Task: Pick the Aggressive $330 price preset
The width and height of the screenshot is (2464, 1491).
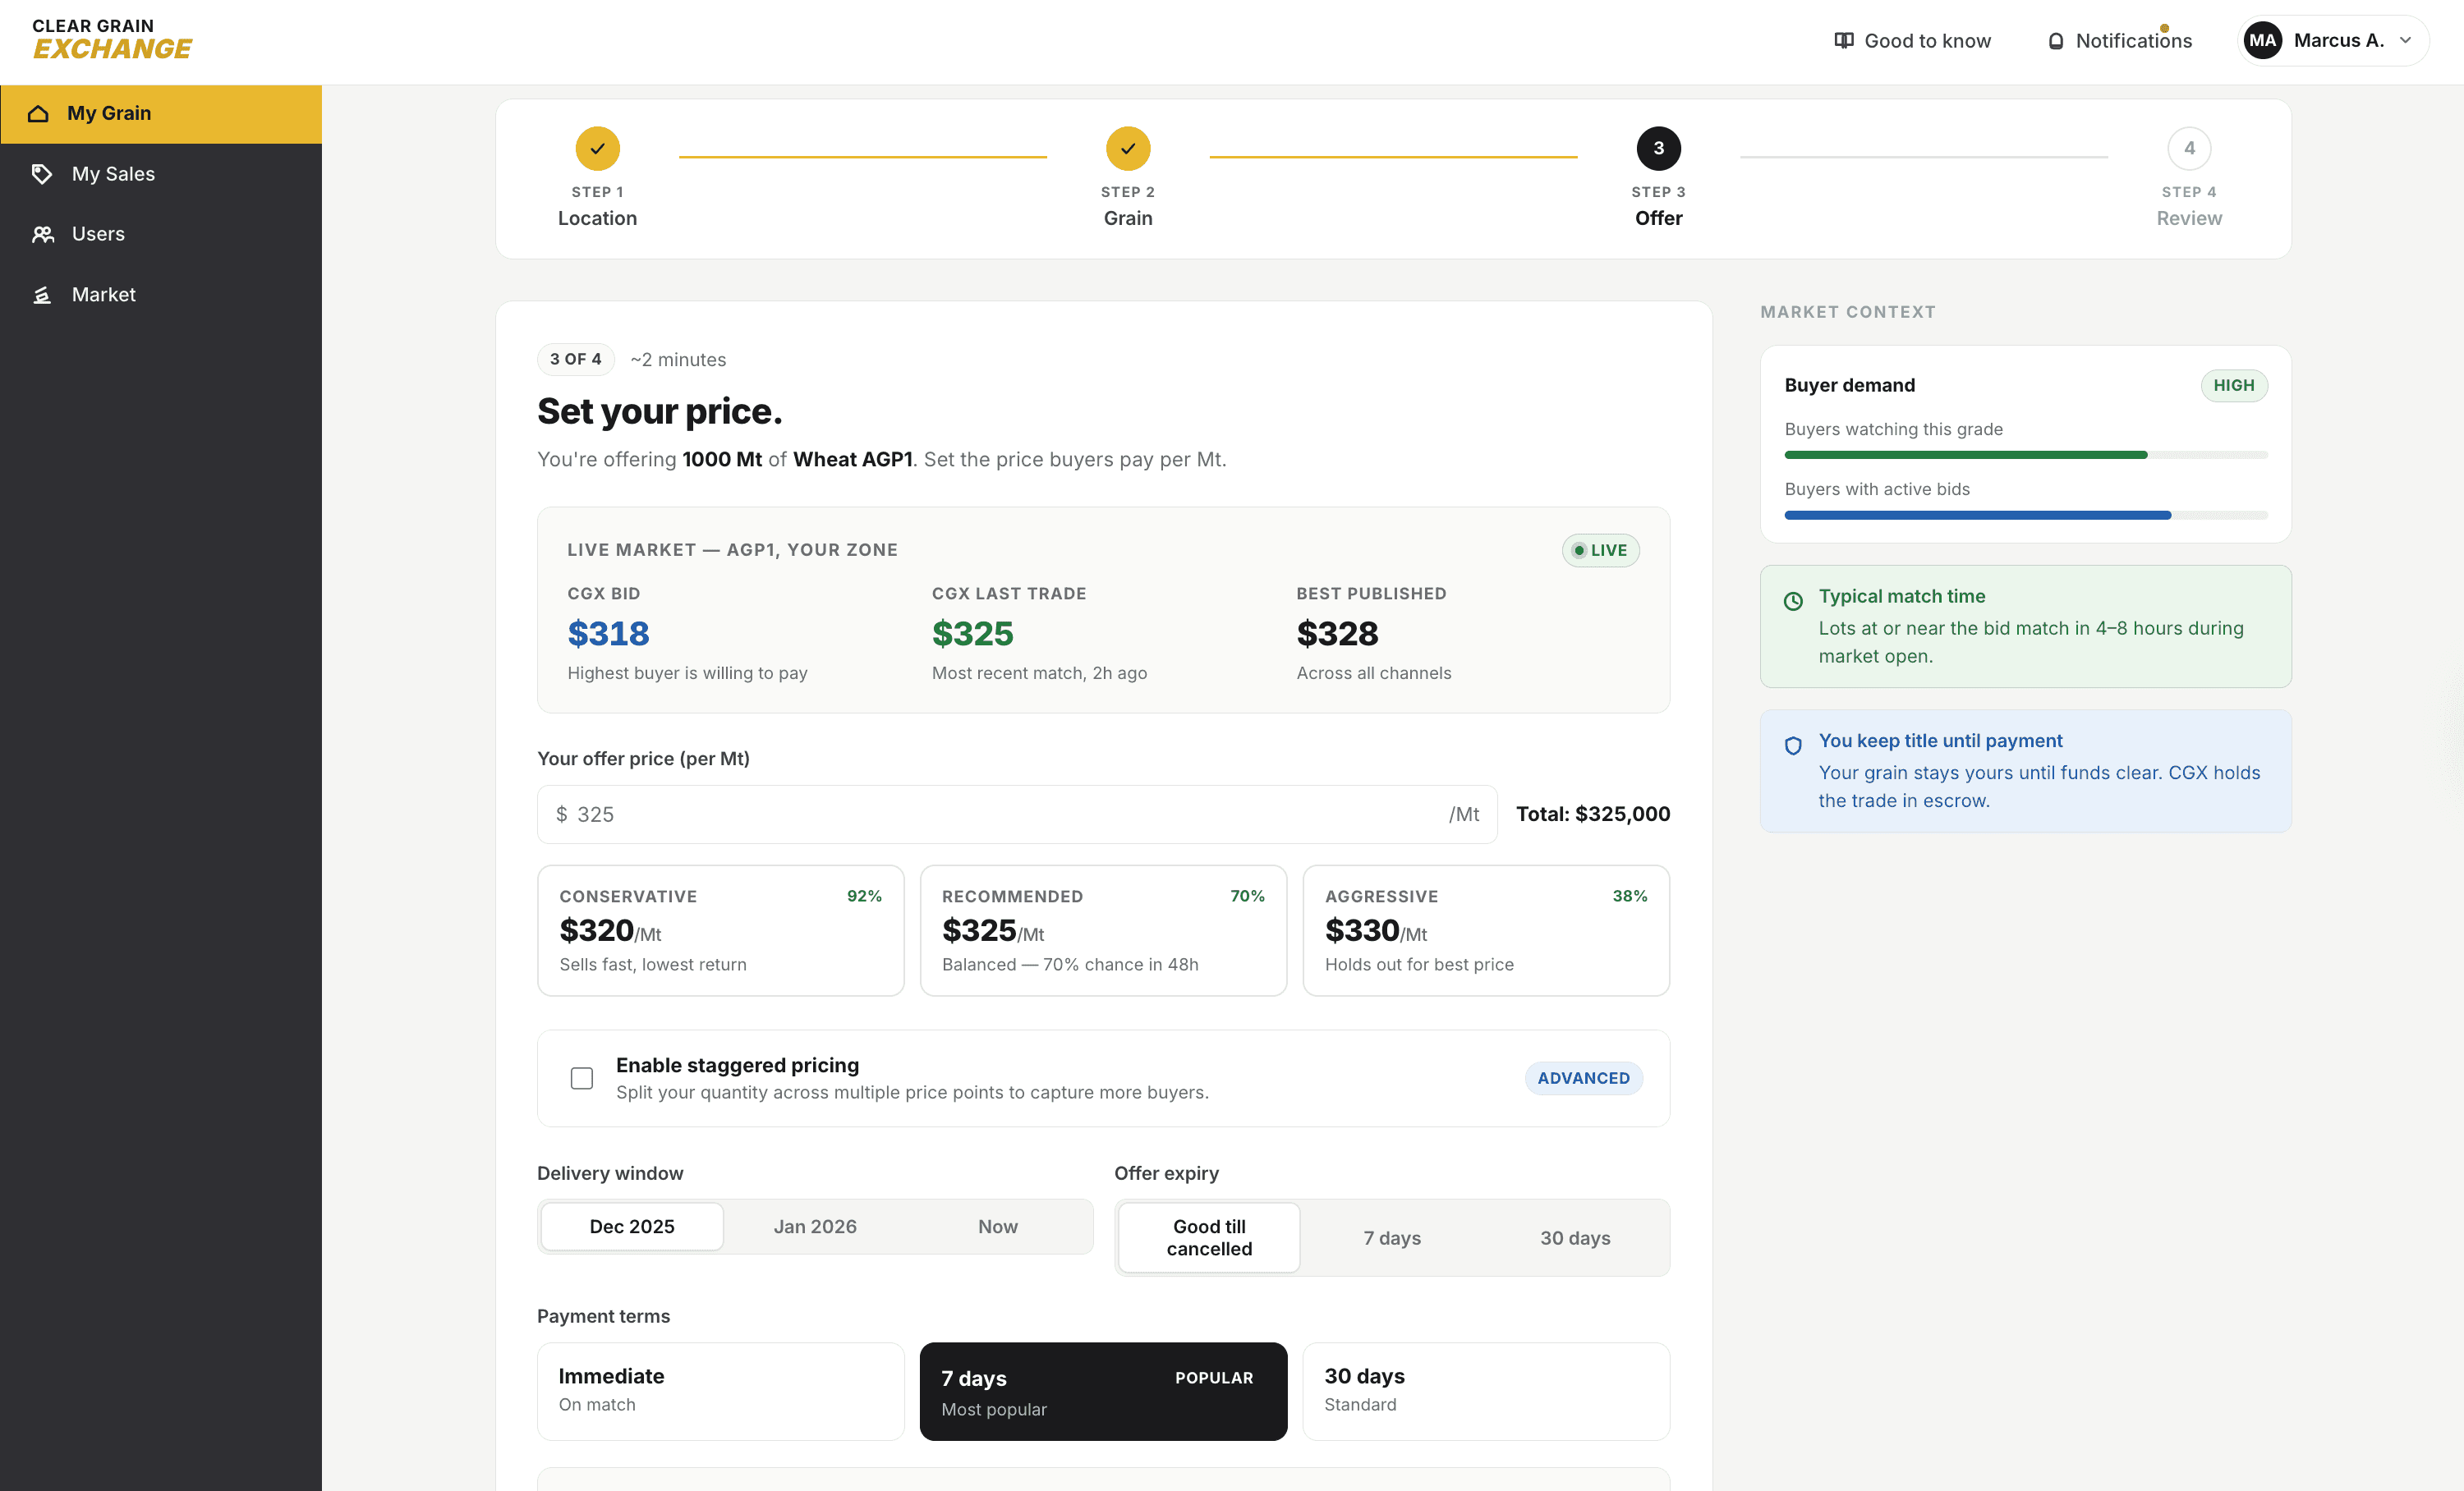Action: pos(1485,930)
